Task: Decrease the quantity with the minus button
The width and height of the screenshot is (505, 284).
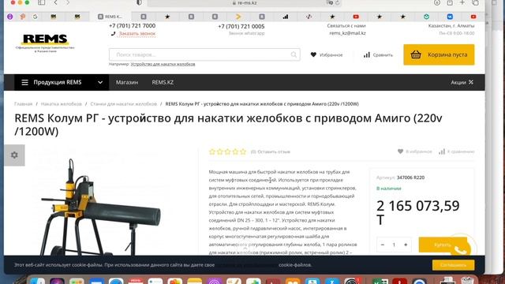Action: (x=382, y=245)
